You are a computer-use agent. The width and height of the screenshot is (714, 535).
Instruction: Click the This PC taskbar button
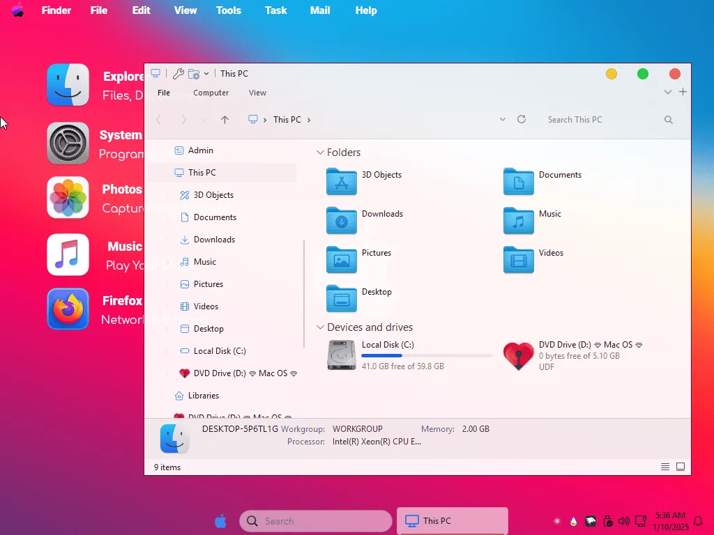(453, 521)
